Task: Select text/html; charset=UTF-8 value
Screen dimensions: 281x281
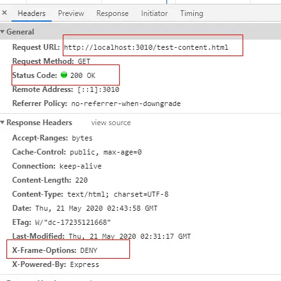Action: pyautogui.click(x=118, y=194)
